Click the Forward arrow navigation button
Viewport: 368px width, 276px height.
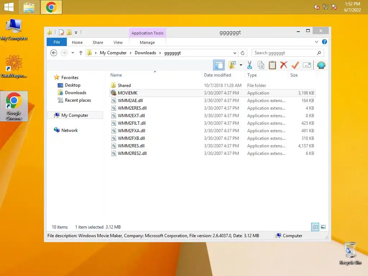click(x=64, y=53)
